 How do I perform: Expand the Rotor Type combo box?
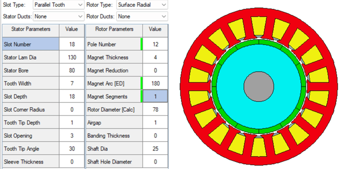click(x=142, y=5)
